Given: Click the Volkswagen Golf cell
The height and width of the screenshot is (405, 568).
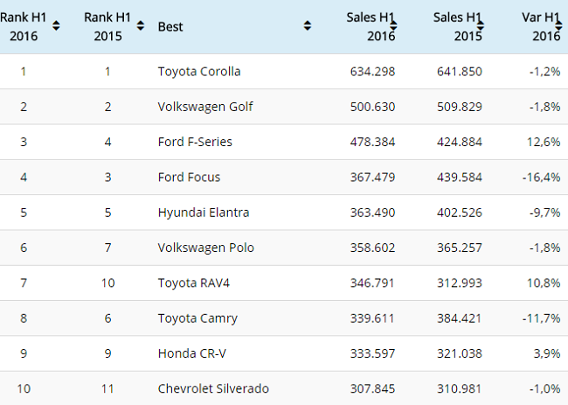Looking at the screenshot, I should pos(205,107).
